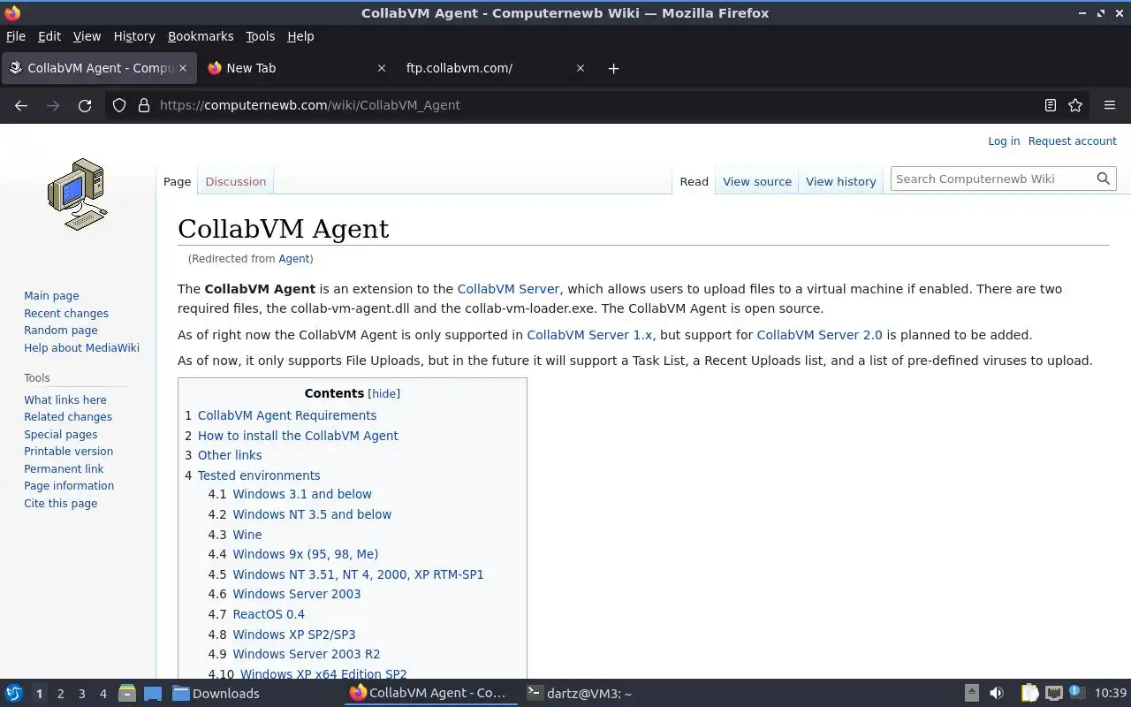The width and height of the screenshot is (1131, 707).
Task: Click the Request account link
Action: 1072,141
